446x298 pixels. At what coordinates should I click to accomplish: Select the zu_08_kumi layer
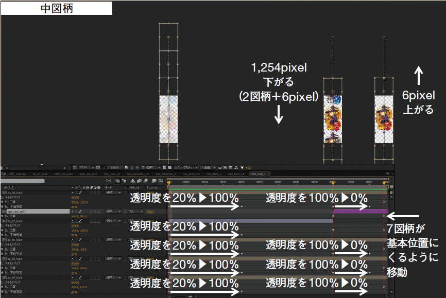point(15,192)
